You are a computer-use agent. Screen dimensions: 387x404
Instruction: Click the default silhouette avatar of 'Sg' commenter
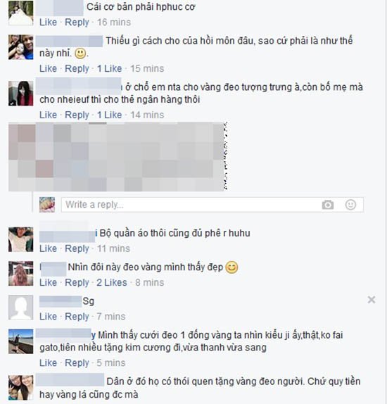[21, 308]
